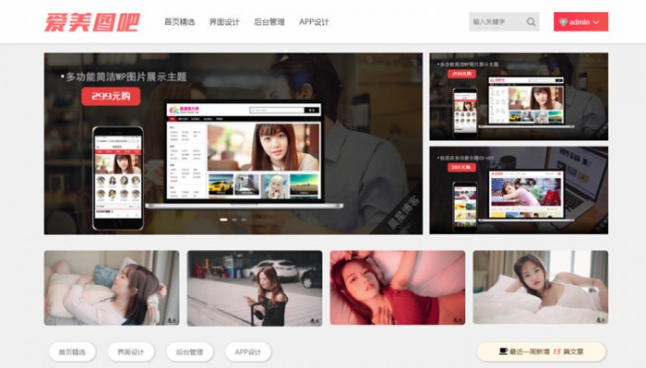Open the bottom-right 自适应多功能主题 banner
This screenshot has width=646, height=368.
pyautogui.click(x=519, y=190)
